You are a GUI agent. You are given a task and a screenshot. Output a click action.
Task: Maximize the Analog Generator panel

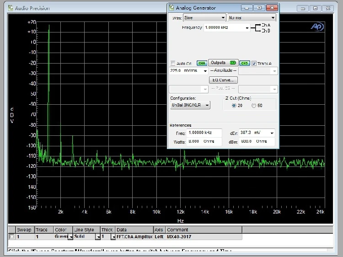[259, 8]
